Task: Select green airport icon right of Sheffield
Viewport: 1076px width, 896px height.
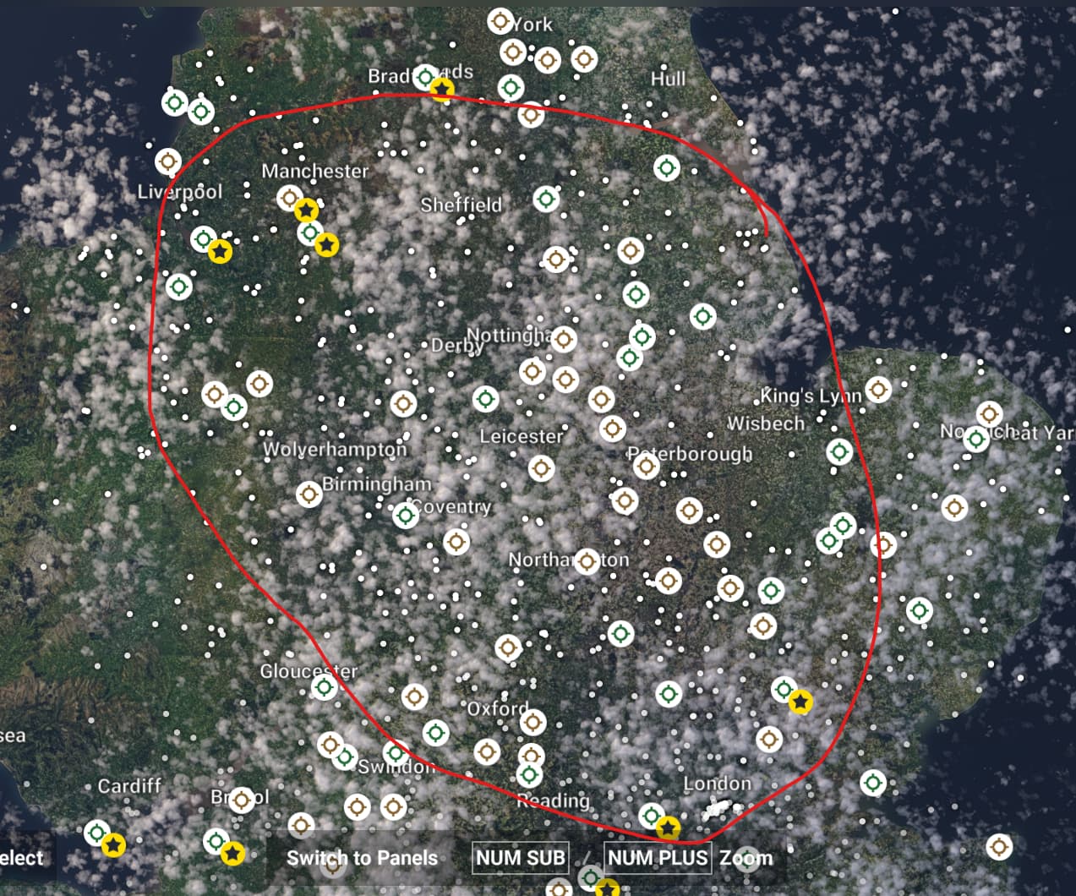Action: pos(546,199)
